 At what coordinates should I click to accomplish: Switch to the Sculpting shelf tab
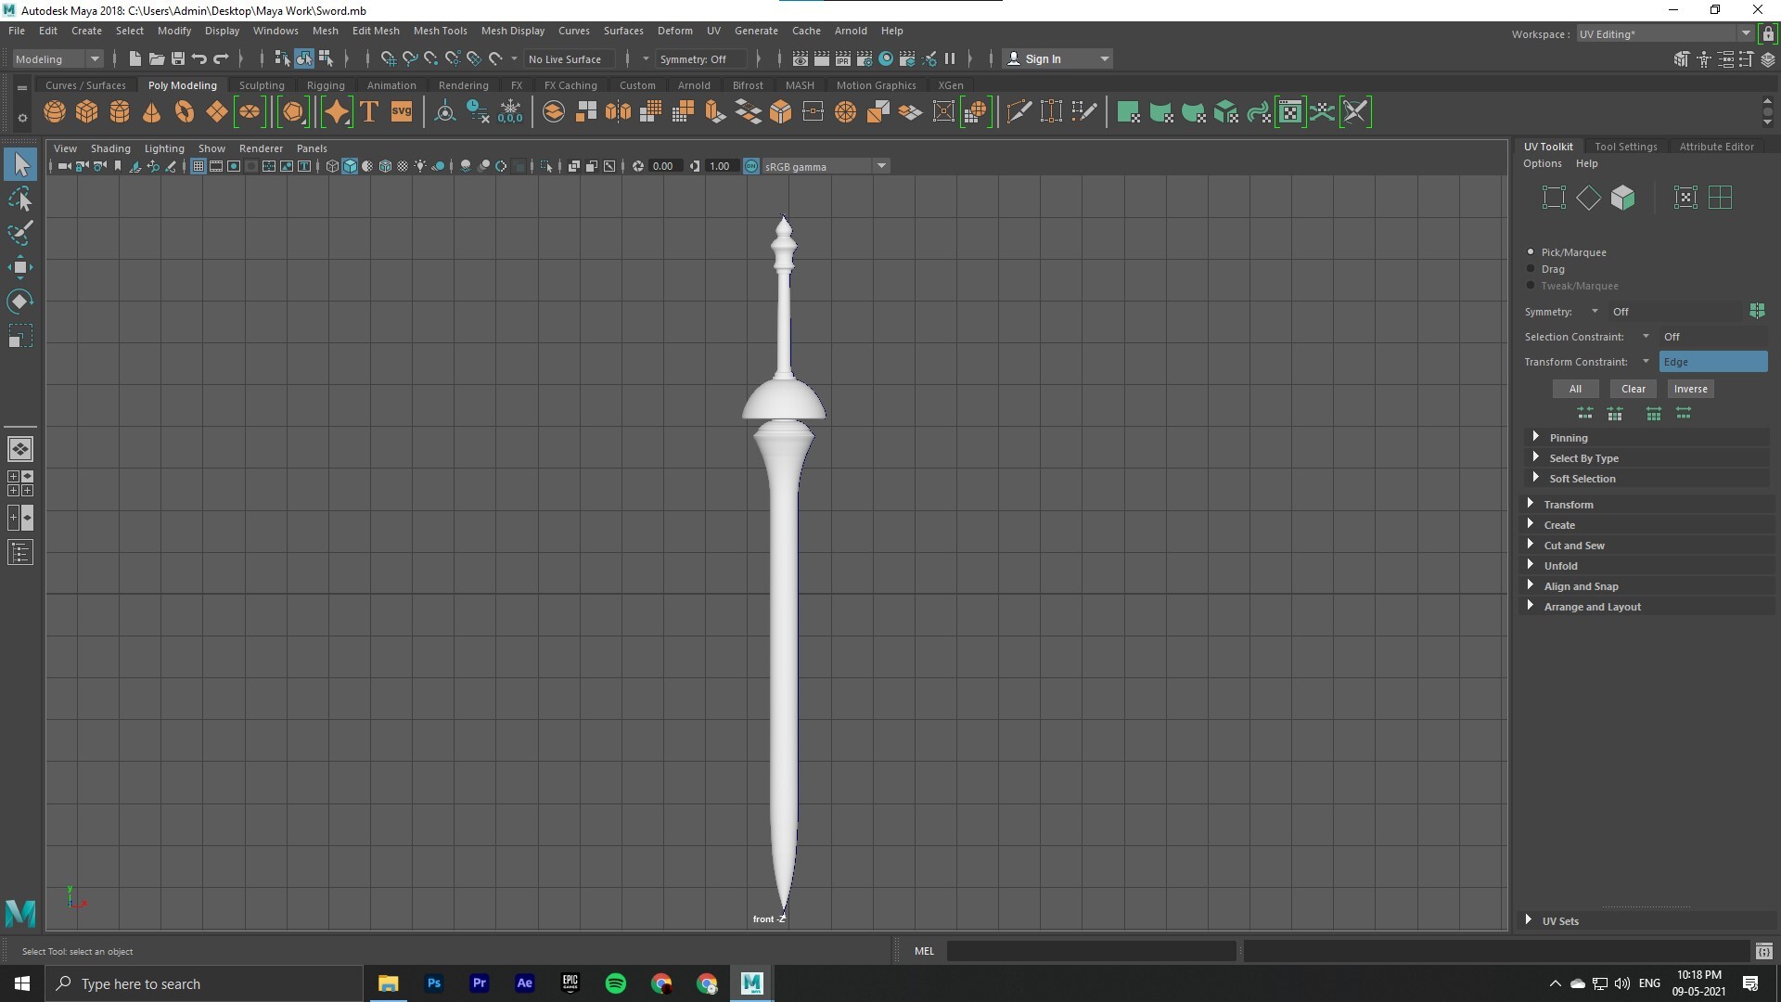tap(262, 84)
